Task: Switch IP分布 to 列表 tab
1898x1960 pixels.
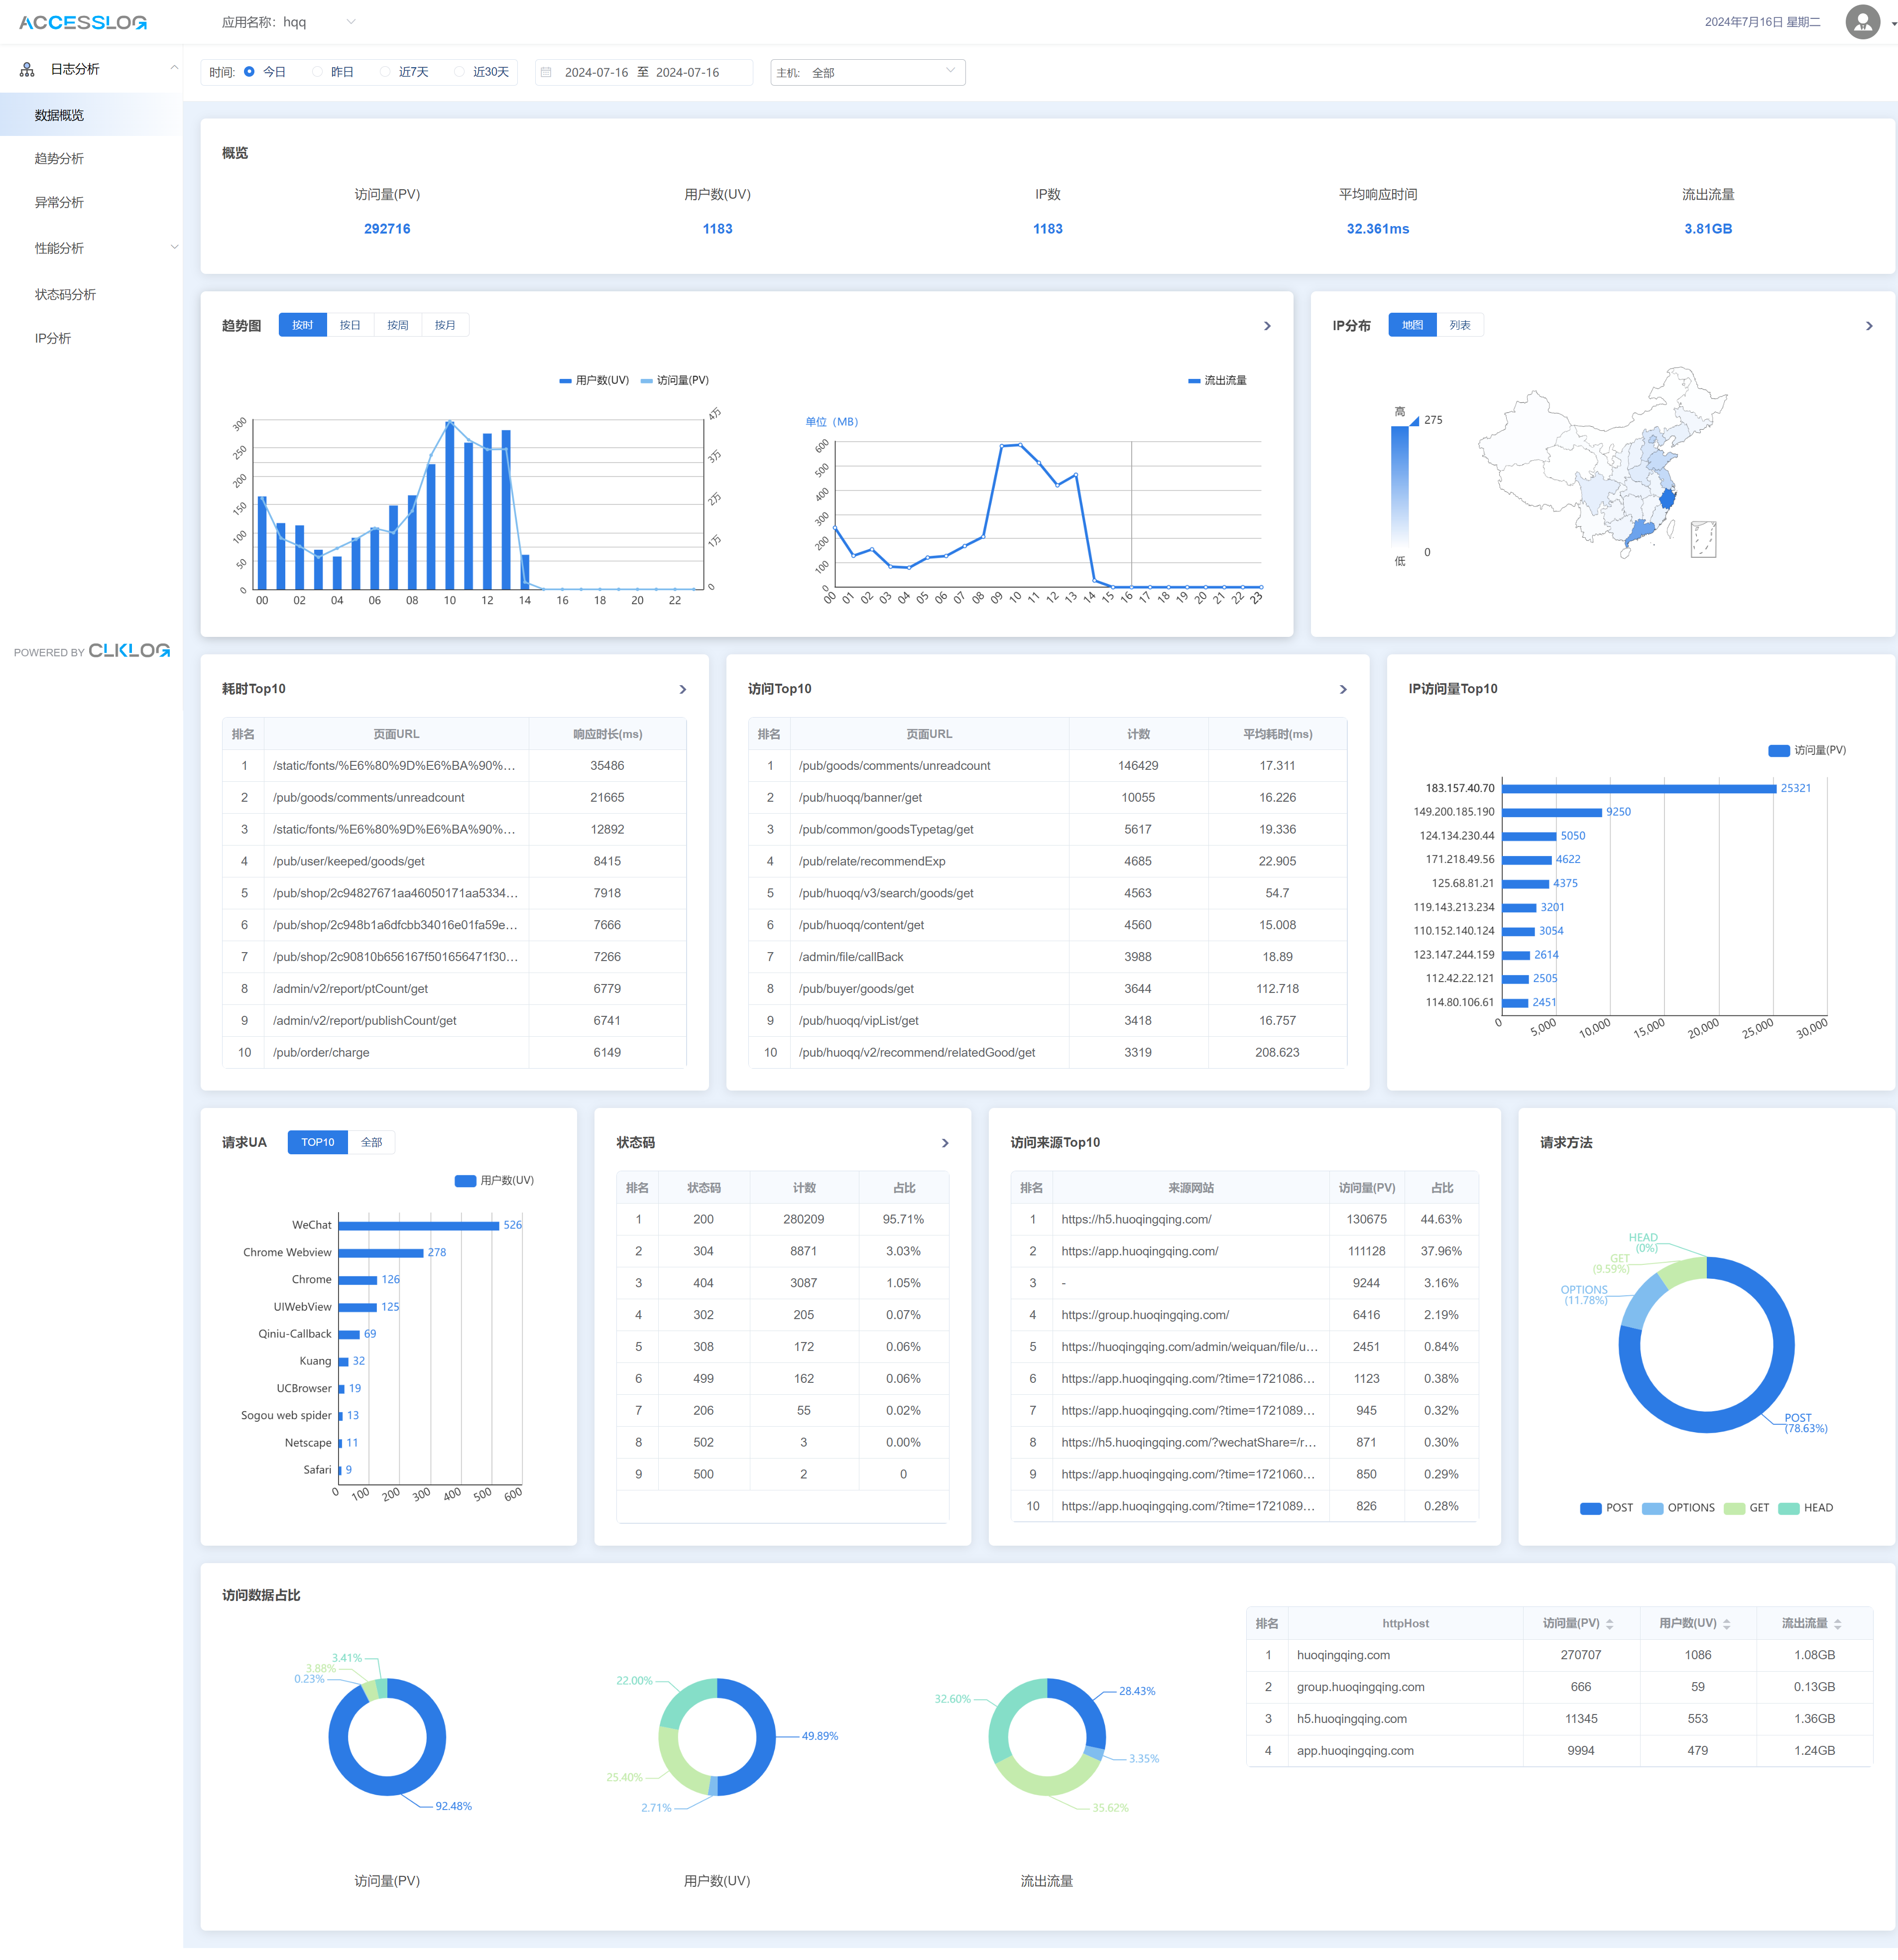Action: [x=1459, y=325]
